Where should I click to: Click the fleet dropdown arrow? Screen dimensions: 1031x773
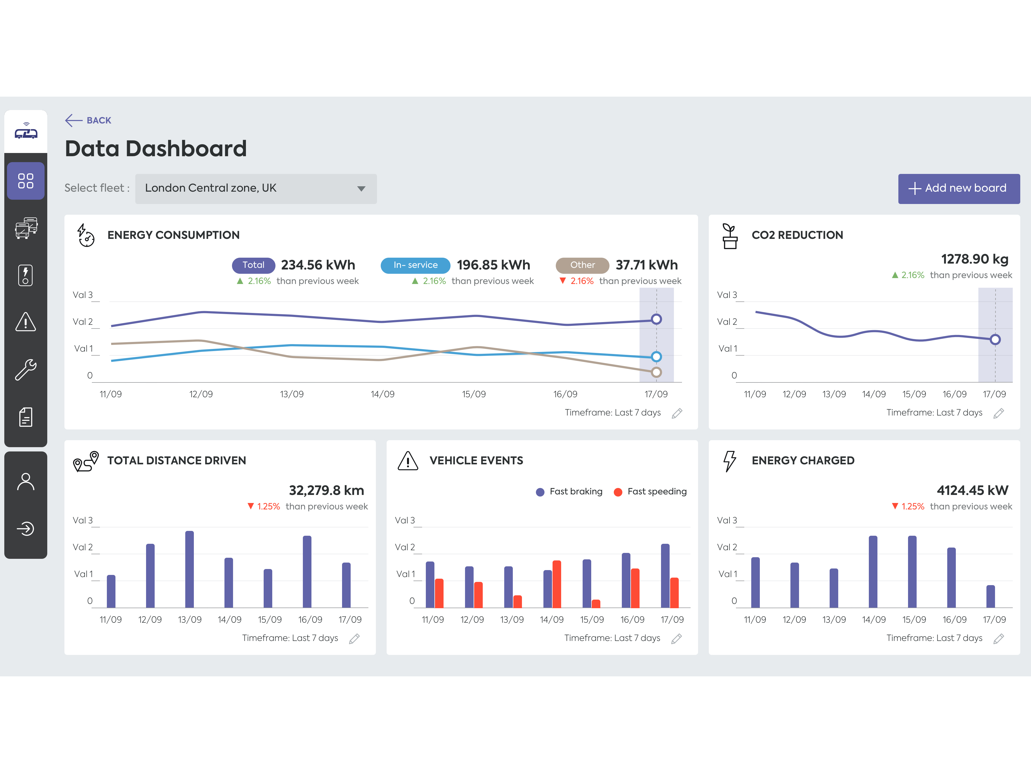point(361,189)
